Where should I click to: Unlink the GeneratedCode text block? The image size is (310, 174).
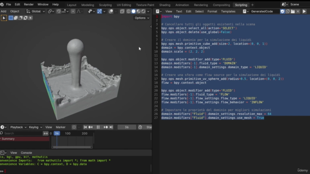click(x=298, y=12)
